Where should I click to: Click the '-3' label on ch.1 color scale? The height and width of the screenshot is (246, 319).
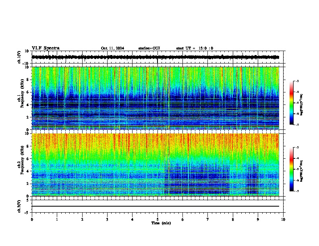tap(297, 81)
